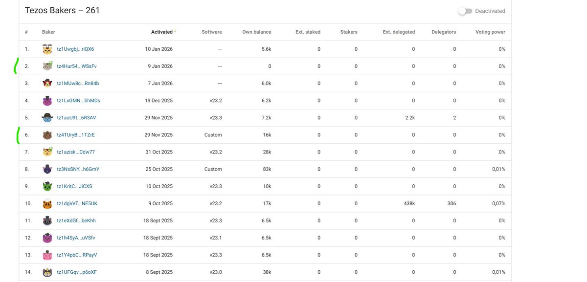Click the '5.6k' own balance value

pos(266,49)
